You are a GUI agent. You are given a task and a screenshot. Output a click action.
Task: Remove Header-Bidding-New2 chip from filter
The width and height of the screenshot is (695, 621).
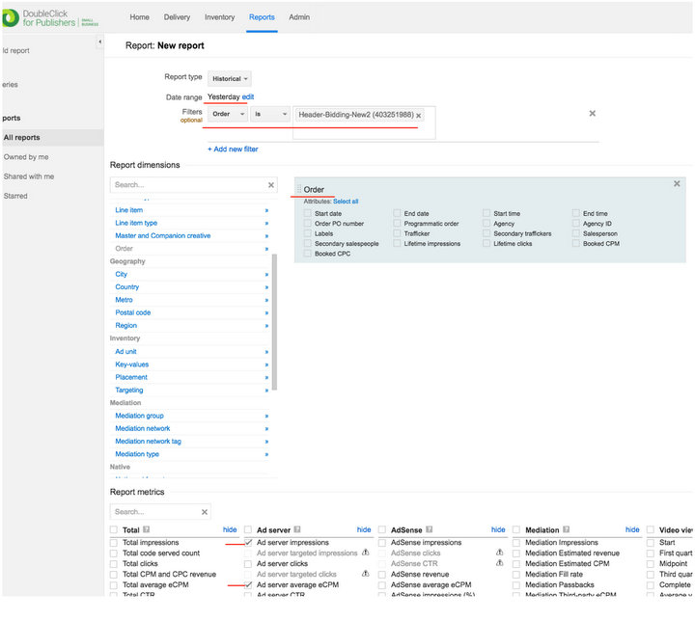click(418, 116)
